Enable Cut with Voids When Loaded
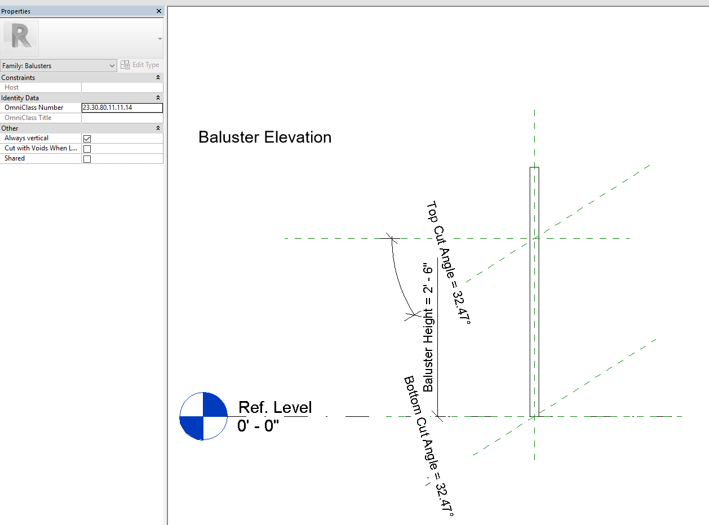Image resolution: width=709 pixels, height=525 pixels. tap(87, 148)
